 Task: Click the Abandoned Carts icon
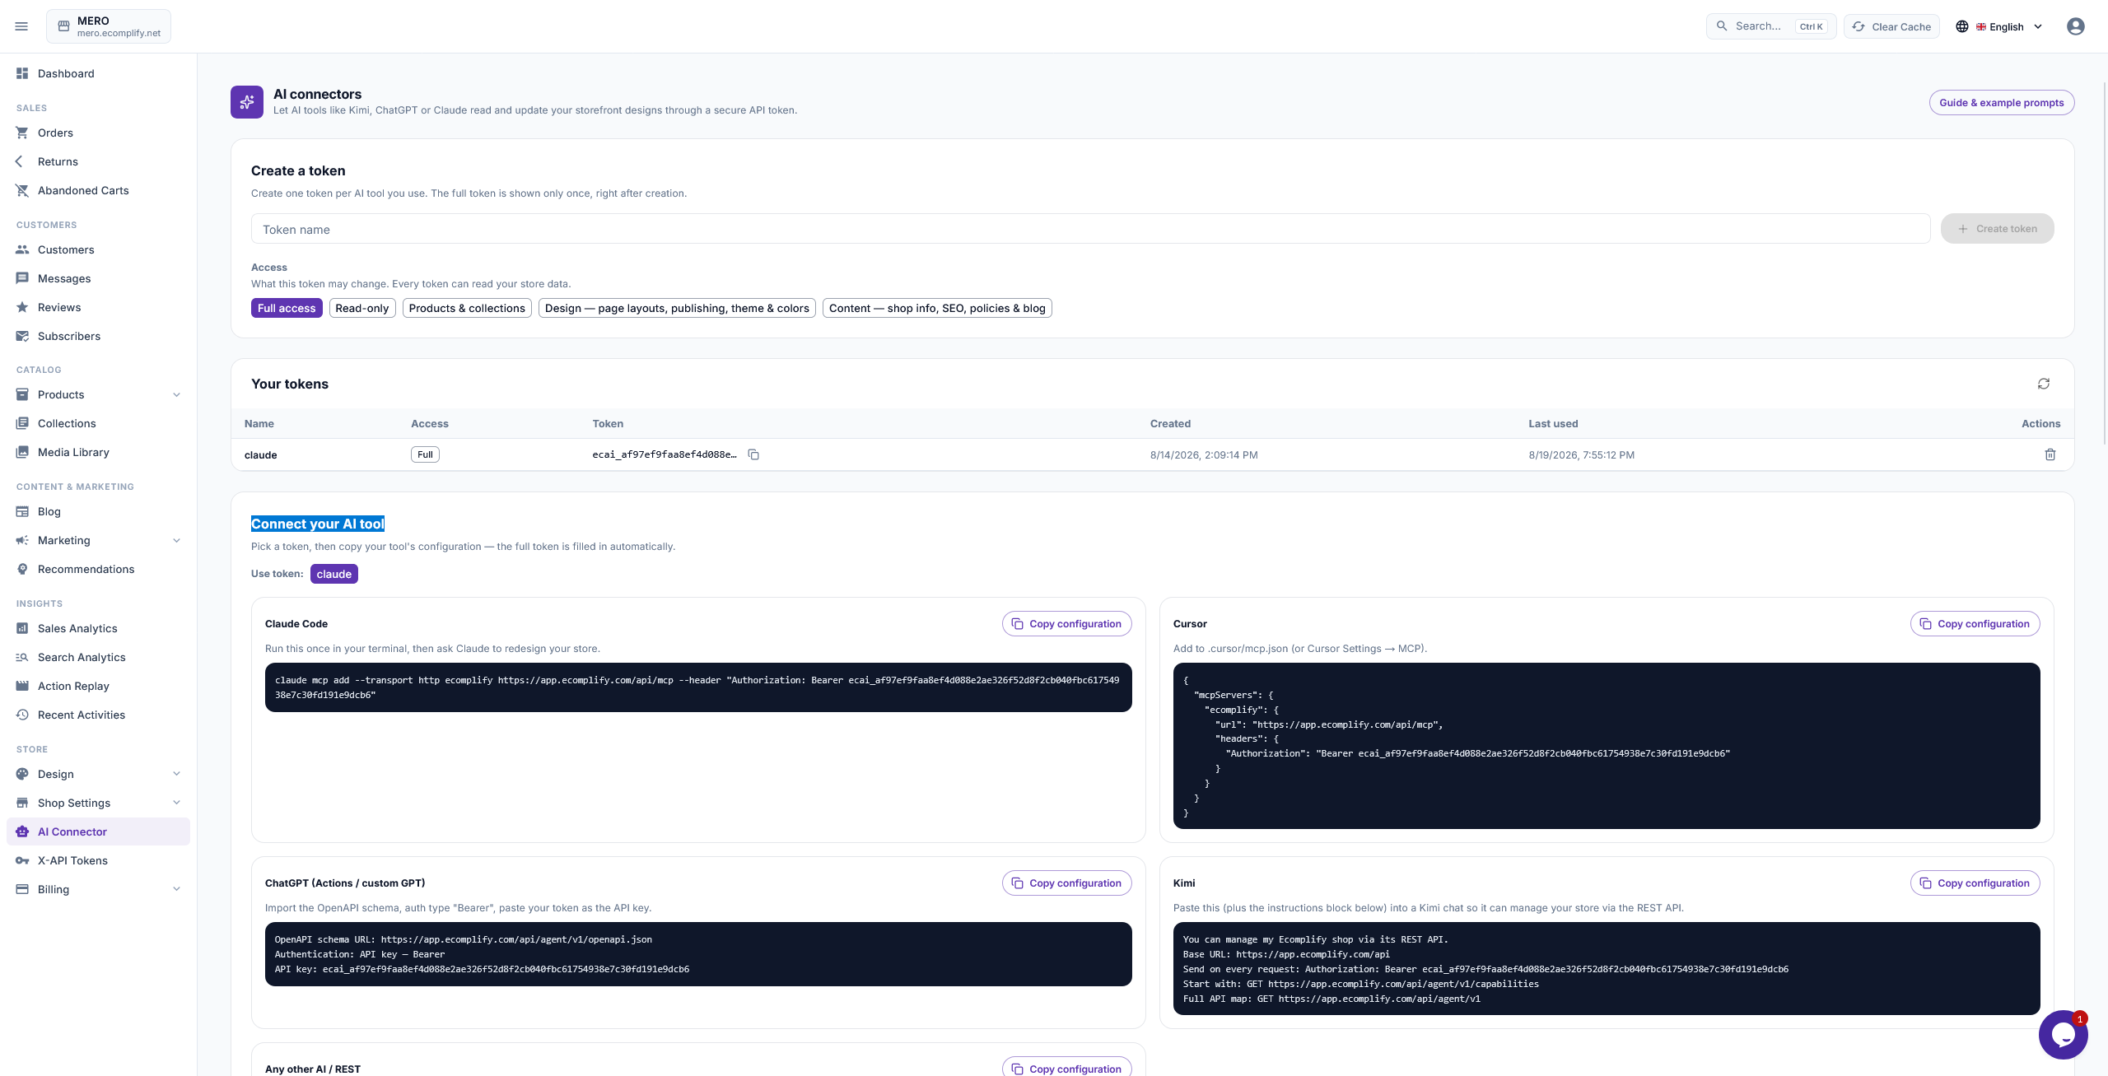pos(22,190)
